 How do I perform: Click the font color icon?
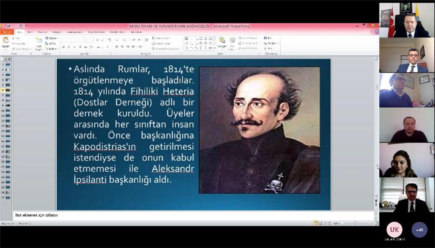(108, 47)
